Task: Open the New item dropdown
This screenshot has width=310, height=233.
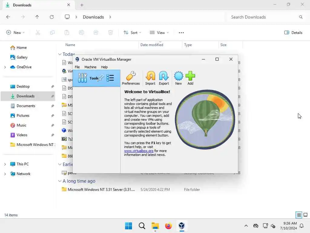Action: 15,33
